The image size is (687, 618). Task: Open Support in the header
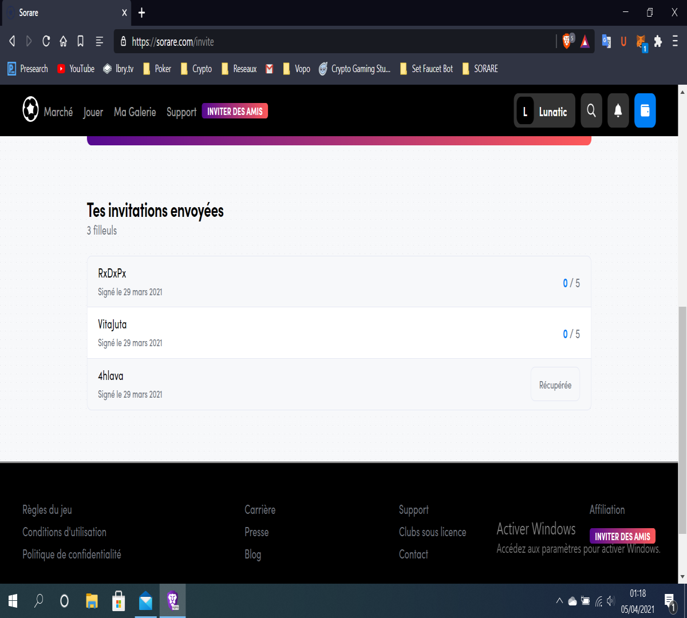(181, 112)
